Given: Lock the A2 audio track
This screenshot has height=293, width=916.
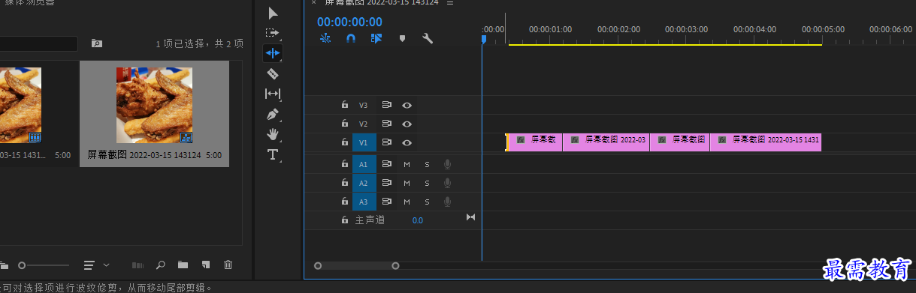Looking at the screenshot, I should tap(345, 183).
